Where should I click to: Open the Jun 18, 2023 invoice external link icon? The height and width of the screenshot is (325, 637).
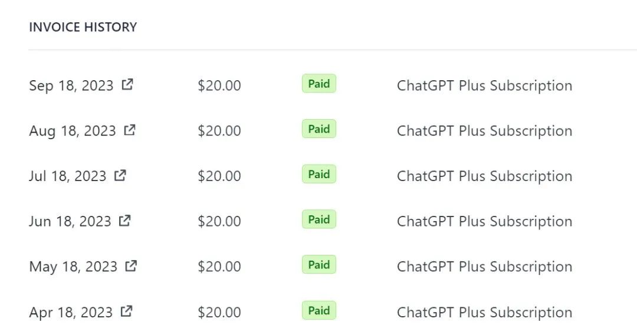124,221
